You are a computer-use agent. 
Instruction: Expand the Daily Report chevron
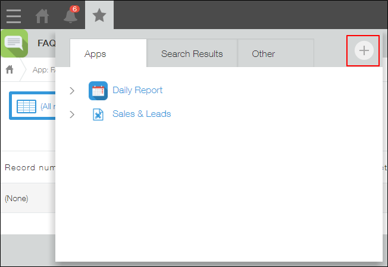pos(72,91)
